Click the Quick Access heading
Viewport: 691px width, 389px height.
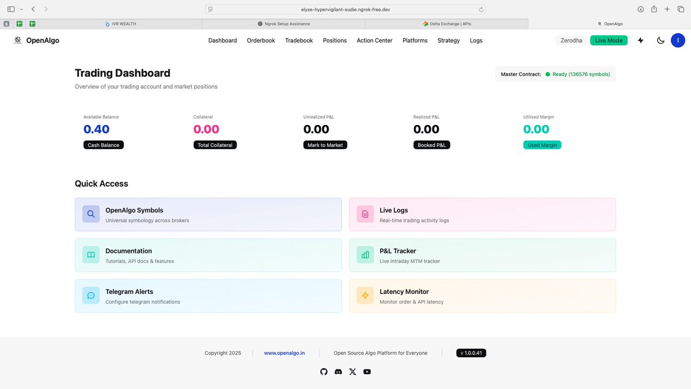point(101,184)
